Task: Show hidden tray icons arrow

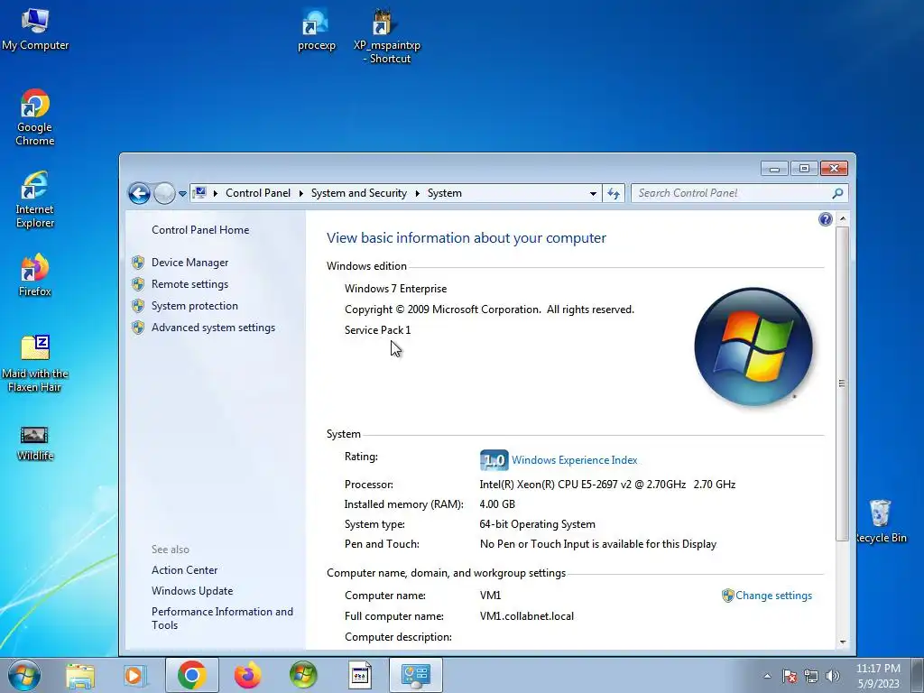Action: pyautogui.click(x=767, y=676)
